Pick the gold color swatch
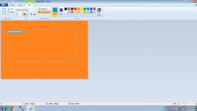197x111 pixels. click(78, 12)
